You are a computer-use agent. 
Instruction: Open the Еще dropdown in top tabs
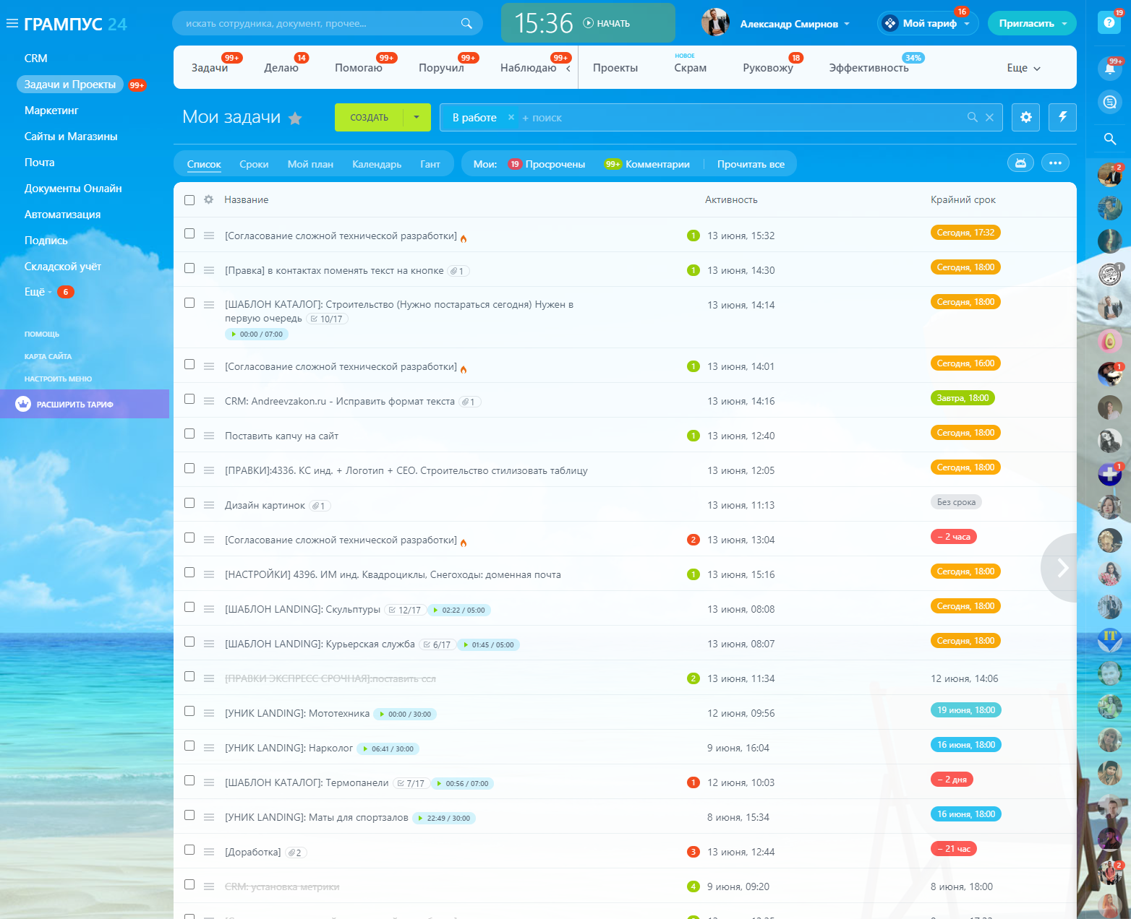1023,68
